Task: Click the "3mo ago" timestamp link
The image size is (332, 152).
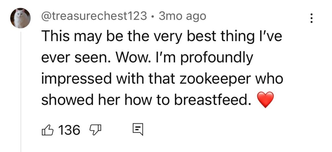Action: pos(182,16)
